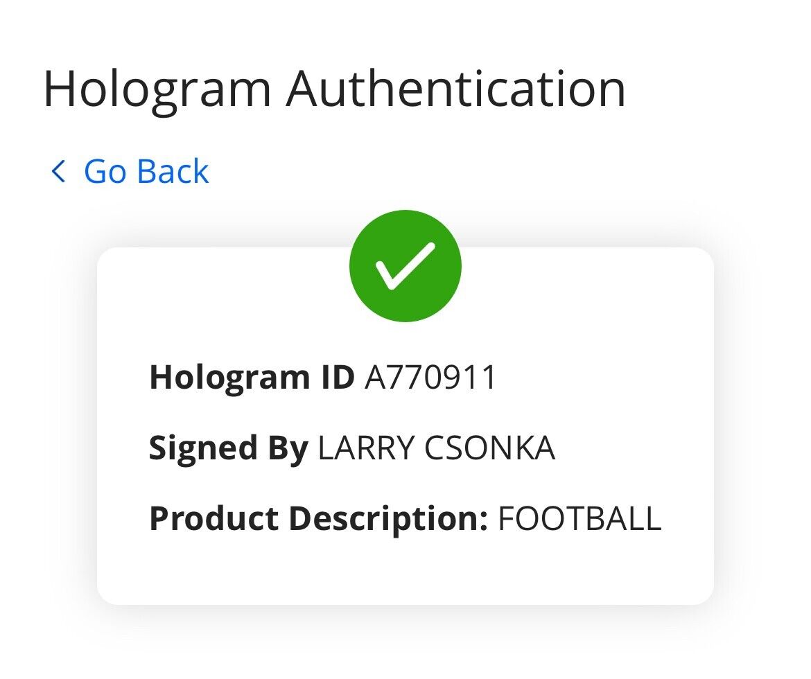The image size is (811, 679).
Task: Select the FOOTBALL product value
Action: 579,519
